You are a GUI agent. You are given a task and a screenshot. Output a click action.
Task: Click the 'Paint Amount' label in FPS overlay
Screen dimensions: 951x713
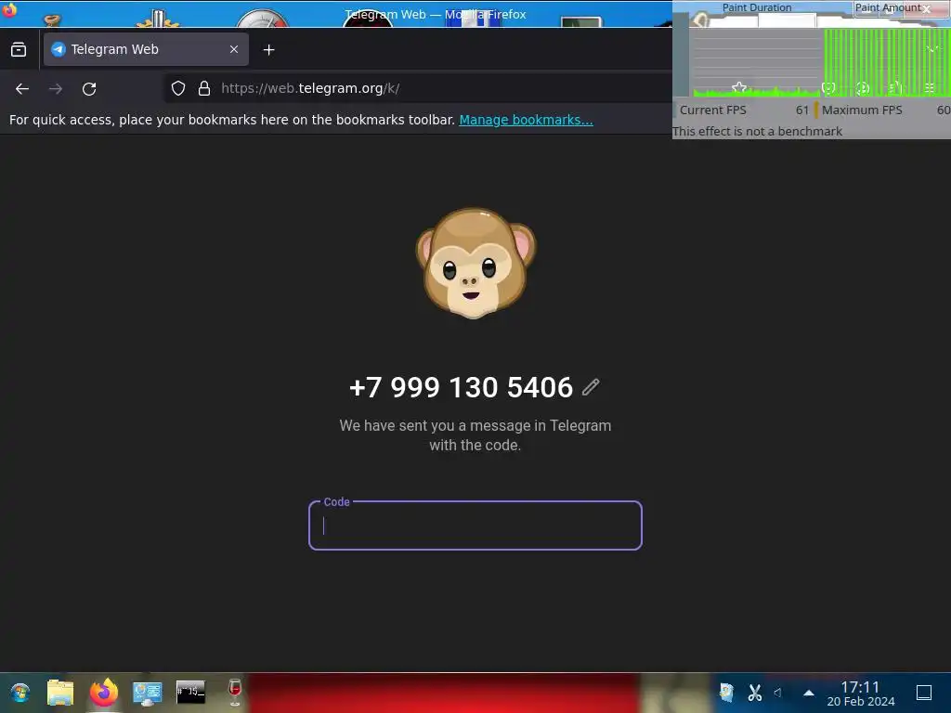point(887,7)
